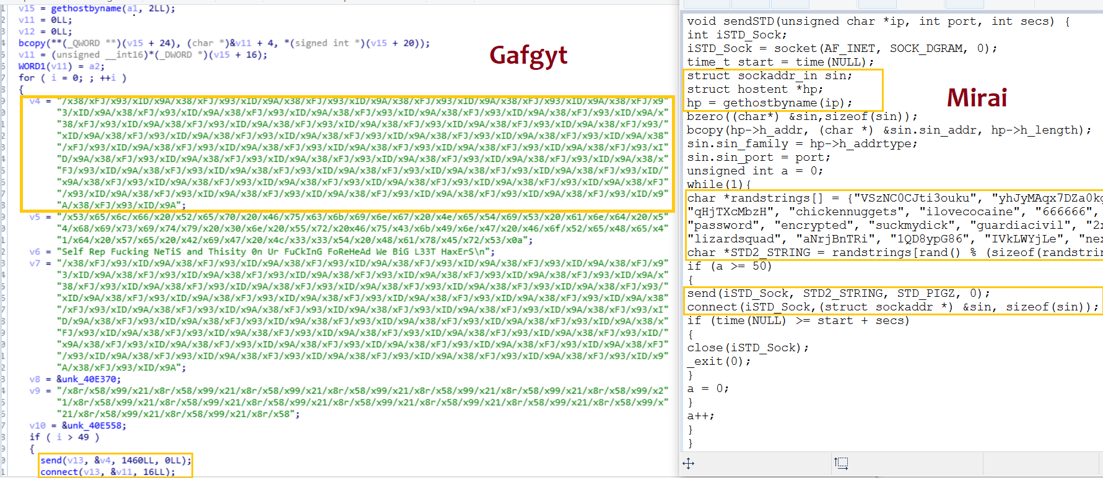The image size is (1103, 478).
Task: Click the 'bzero((char*) &sin' line
Action: click(803, 116)
